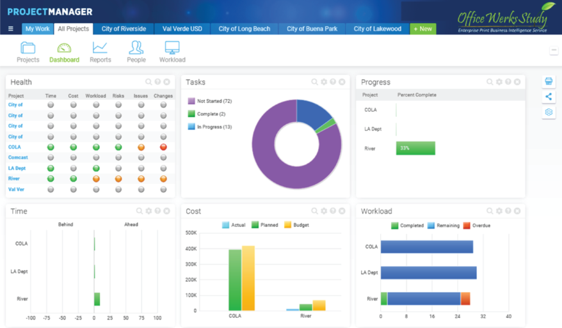Open the Reports chart icon
Viewport: 562px width, 328px height.
click(100, 49)
